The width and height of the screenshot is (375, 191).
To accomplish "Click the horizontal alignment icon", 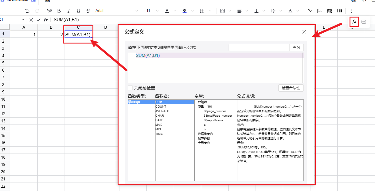I will click(239, 11).
